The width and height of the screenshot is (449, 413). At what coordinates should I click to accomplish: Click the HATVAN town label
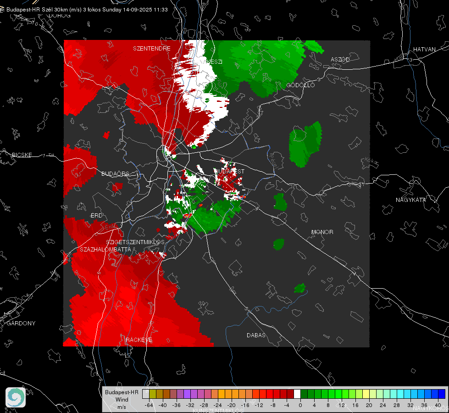pyautogui.click(x=424, y=50)
